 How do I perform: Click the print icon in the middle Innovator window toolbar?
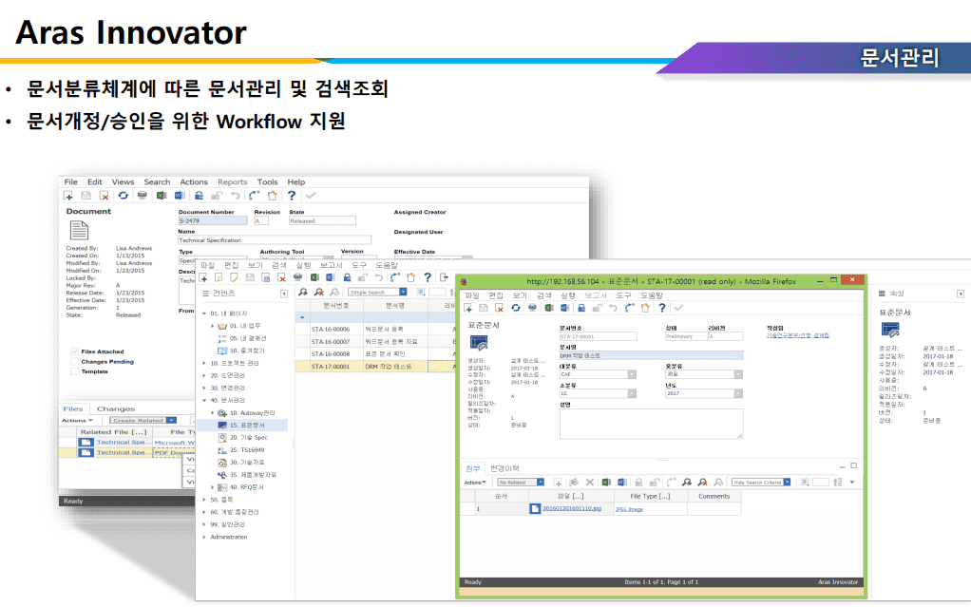coord(298,277)
